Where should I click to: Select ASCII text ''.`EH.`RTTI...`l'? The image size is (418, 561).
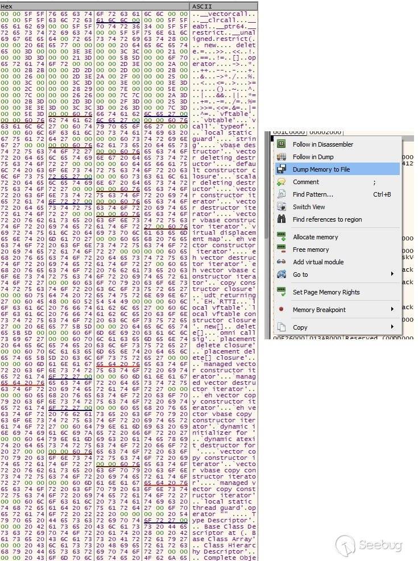pos(224,302)
